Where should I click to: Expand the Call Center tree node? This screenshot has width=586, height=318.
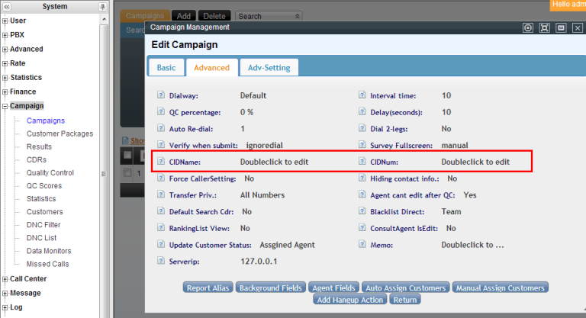point(5,279)
